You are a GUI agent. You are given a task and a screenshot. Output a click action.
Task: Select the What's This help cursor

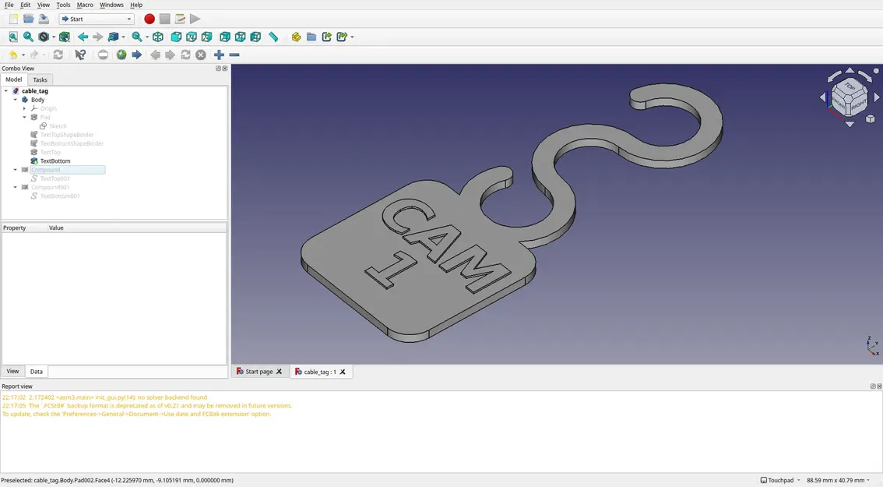click(x=80, y=55)
